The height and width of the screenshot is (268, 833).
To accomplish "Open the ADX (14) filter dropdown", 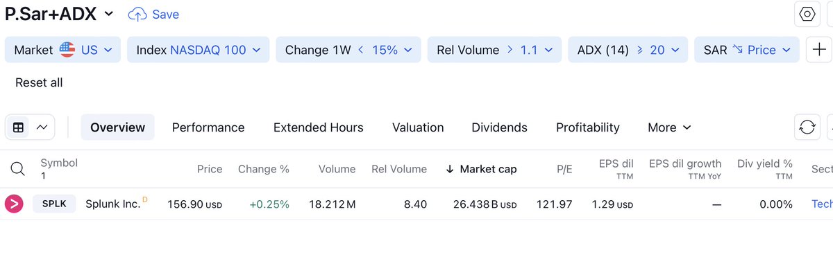I will (628, 50).
